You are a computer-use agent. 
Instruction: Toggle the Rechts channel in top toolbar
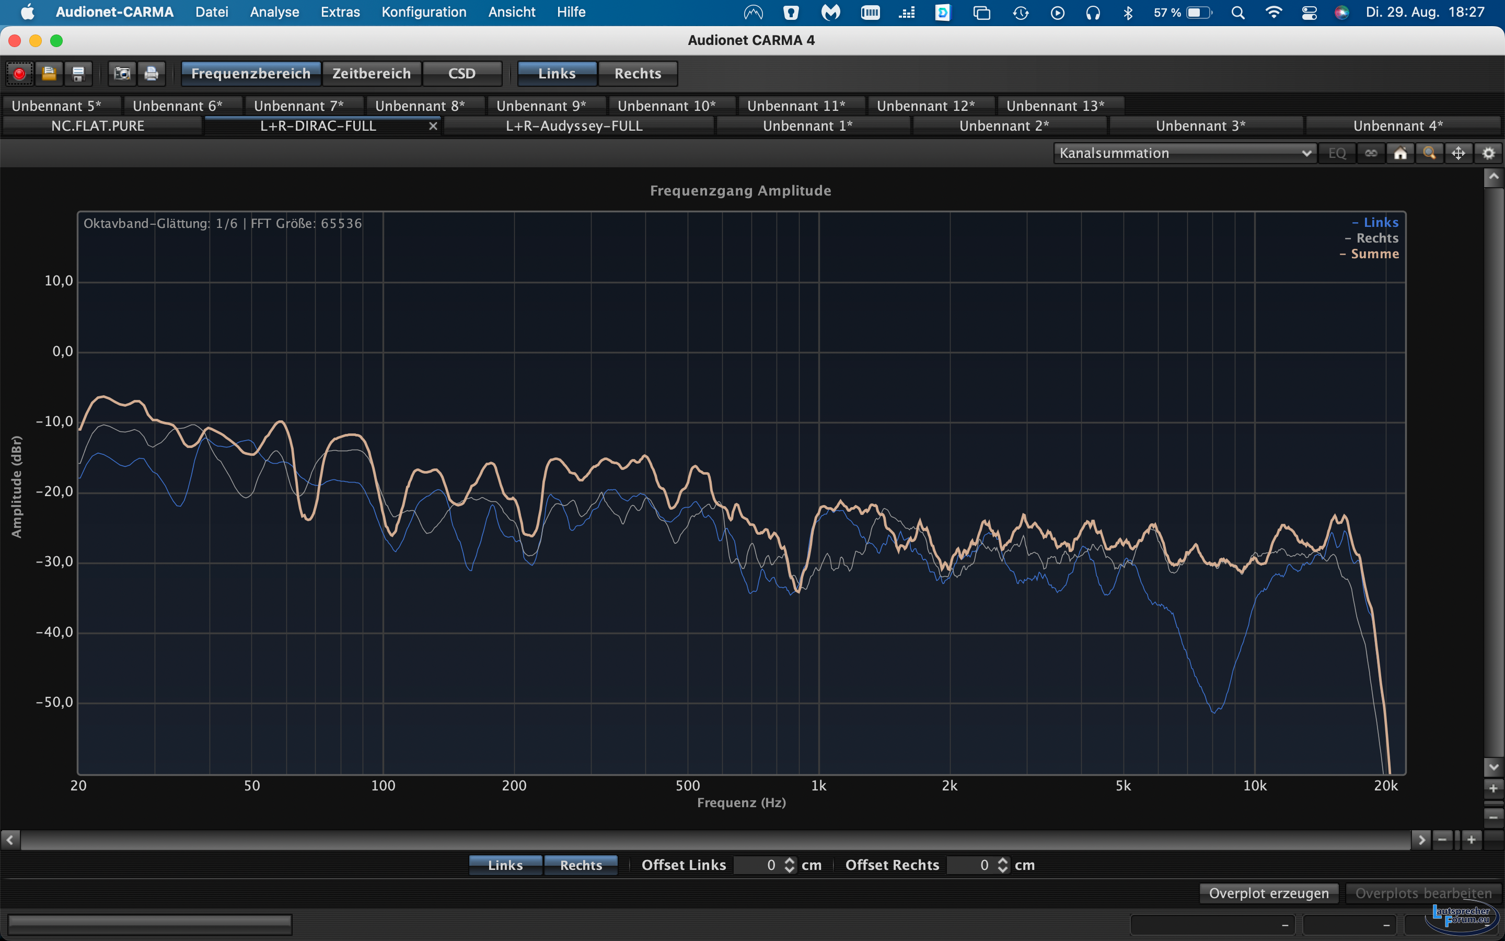coord(638,73)
